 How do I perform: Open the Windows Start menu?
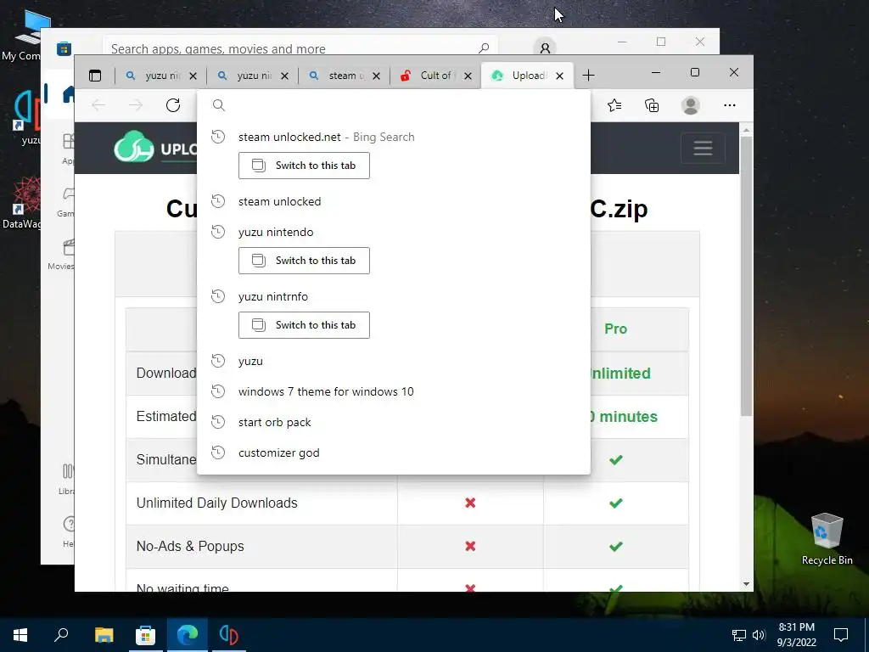pyautogui.click(x=20, y=635)
